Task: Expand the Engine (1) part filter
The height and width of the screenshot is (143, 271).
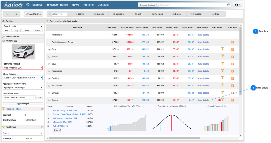Action: 41,133
